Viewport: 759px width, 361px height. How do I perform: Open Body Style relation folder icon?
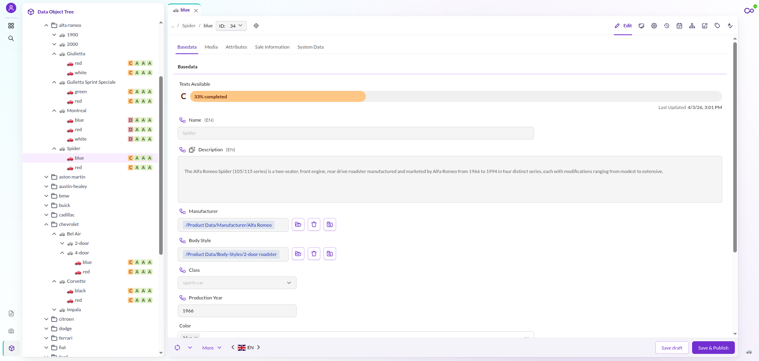(x=298, y=254)
